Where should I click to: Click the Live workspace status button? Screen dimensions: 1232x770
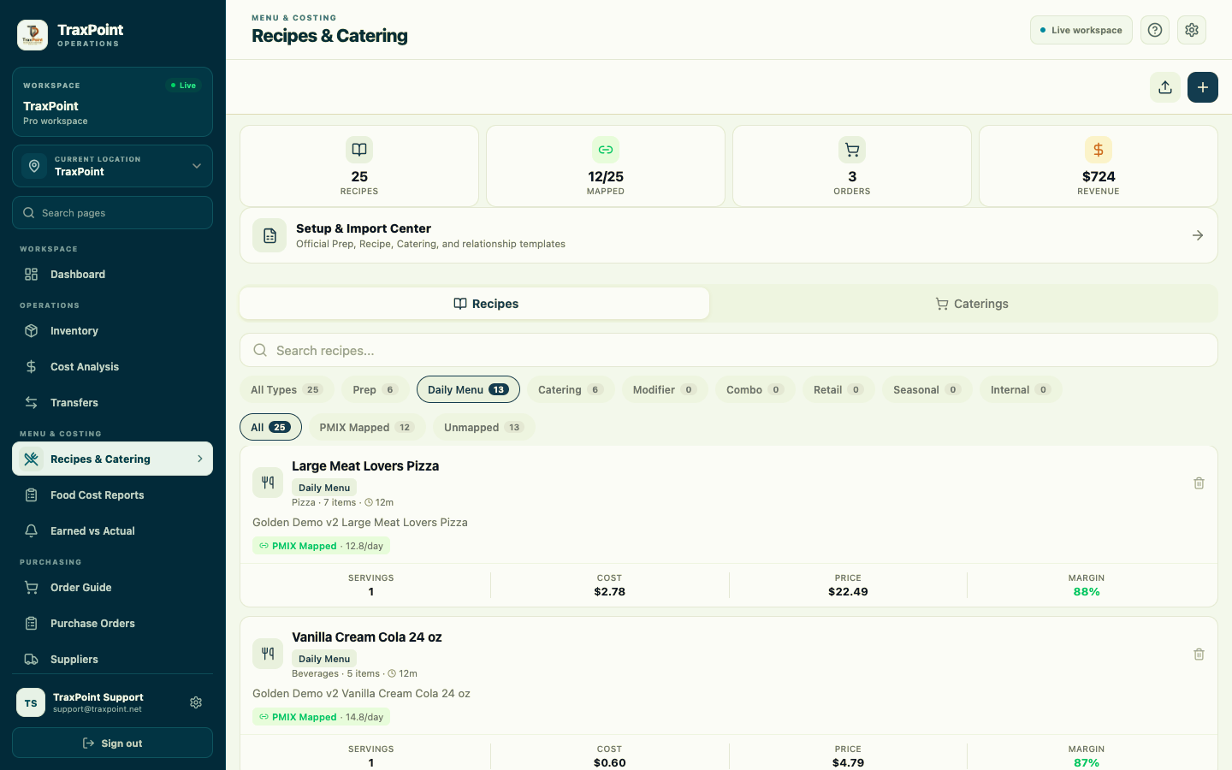click(1081, 30)
